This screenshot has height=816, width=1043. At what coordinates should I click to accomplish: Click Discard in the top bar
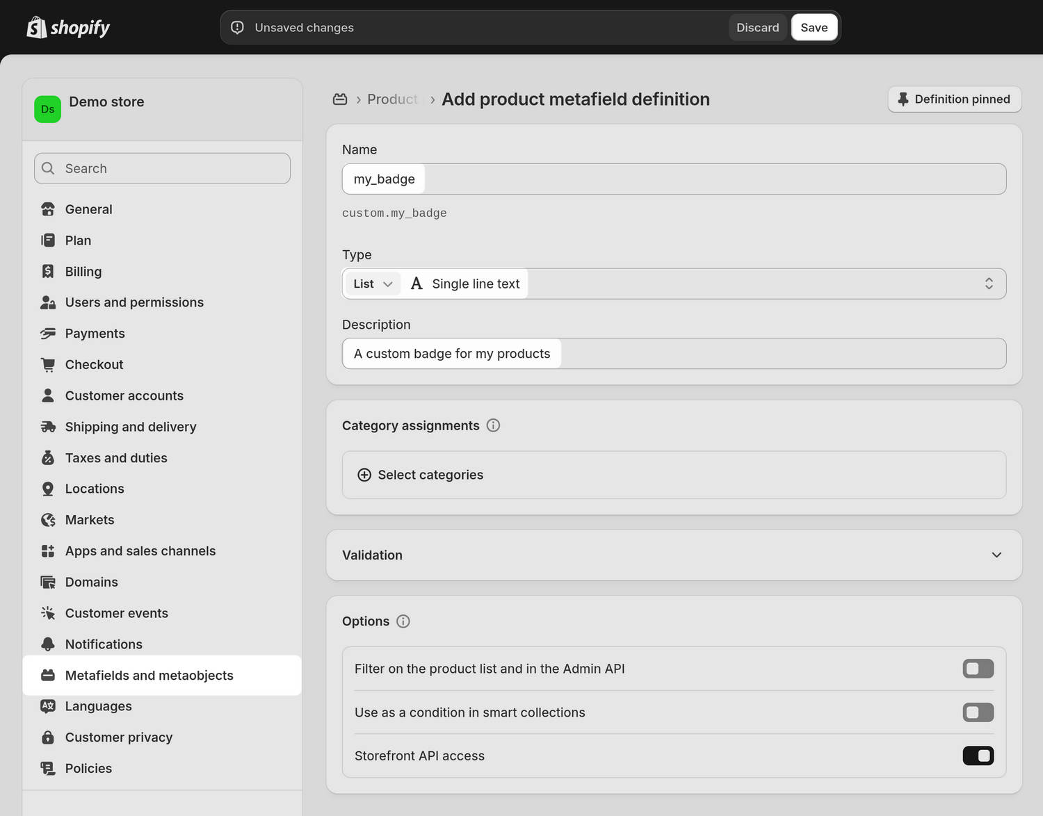(758, 27)
